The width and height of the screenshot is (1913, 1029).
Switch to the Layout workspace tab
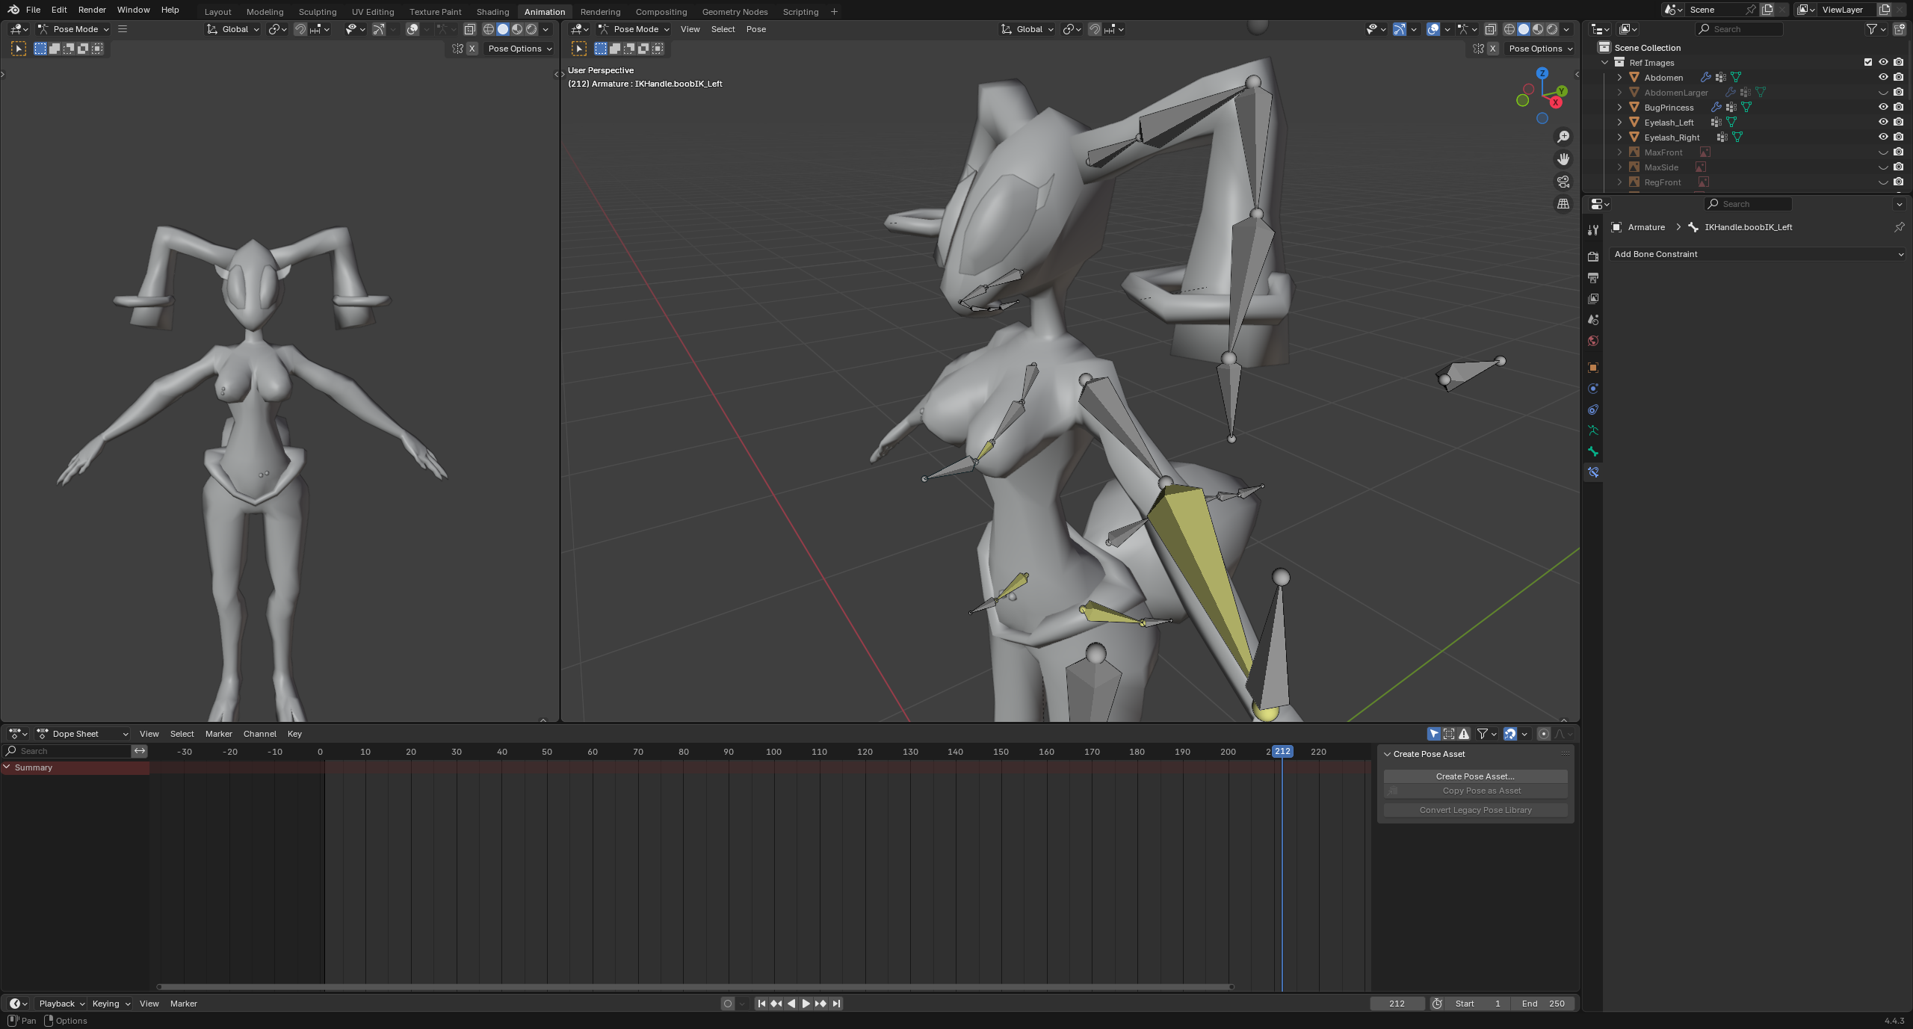coord(217,11)
